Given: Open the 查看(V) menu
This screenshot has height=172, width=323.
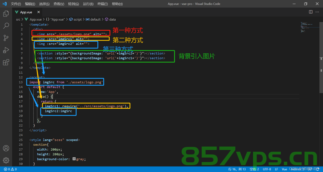Looking at the screenshot, I should [x=59, y=4].
